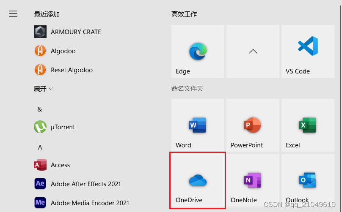Image resolution: width=342 pixels, height=212 pixels.
Task: Open the OneDrive tile
Action: (x=198, y=180)
